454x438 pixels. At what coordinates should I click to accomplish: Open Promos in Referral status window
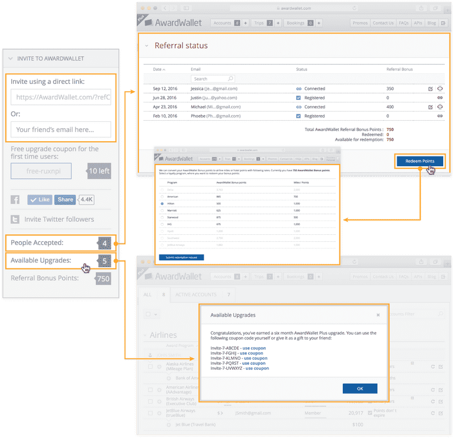click(360, 23)
